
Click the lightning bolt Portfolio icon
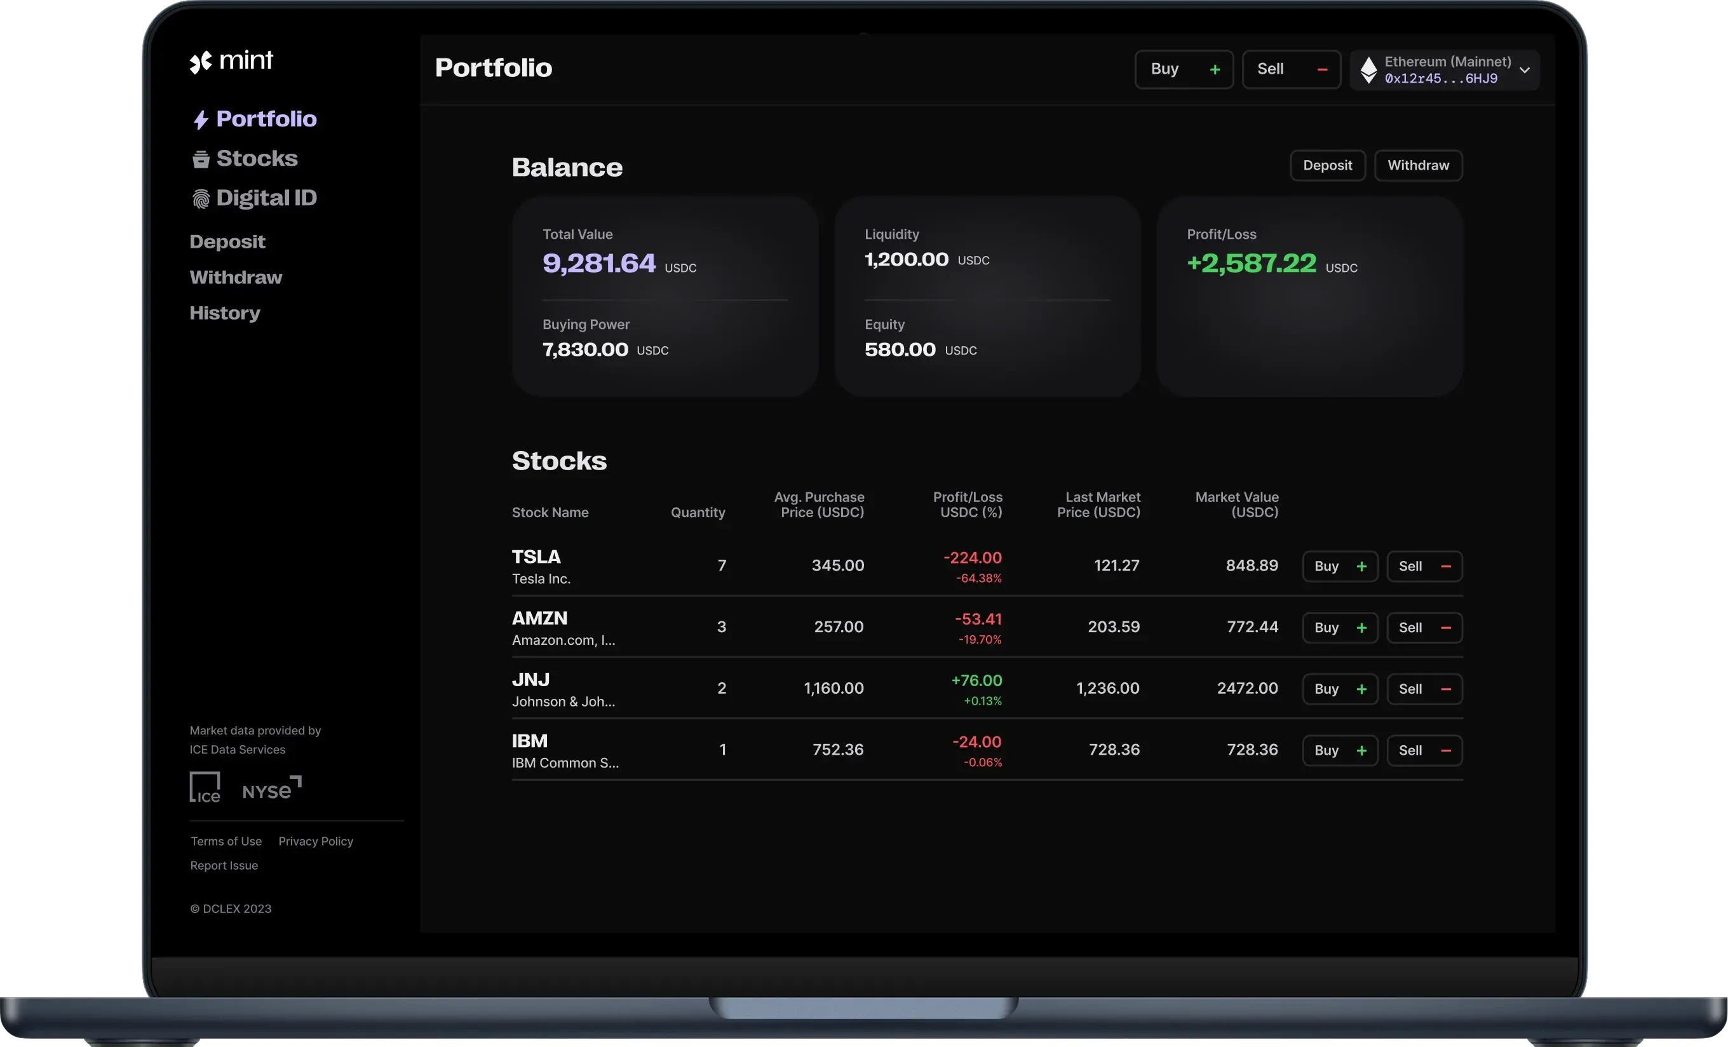(x=201, y=120)
